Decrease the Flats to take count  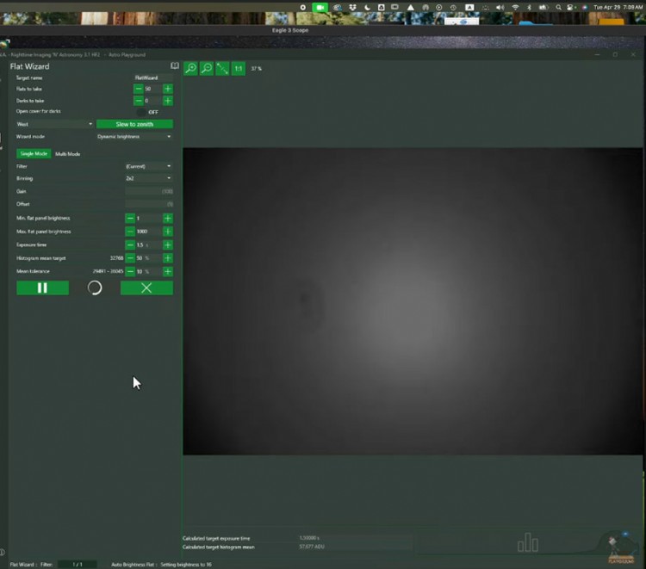tap(139, 89)
